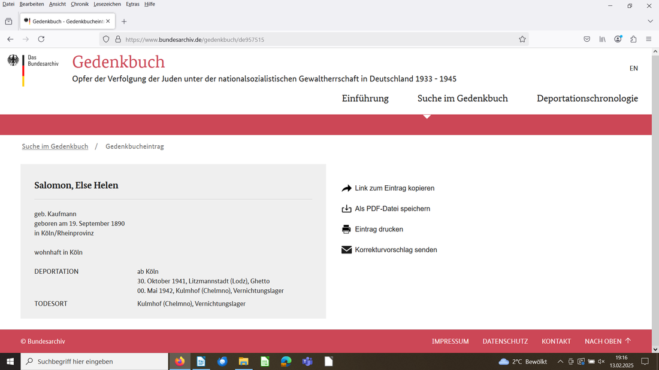Show hidden system tray icons
This screenshot has width=659, height=370.
(x=560, y=361)
